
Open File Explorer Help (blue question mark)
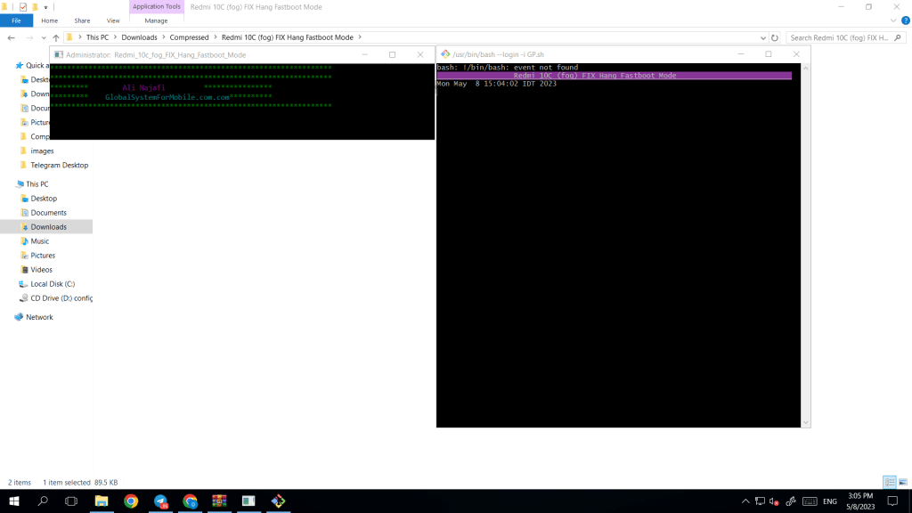(904, 20)
